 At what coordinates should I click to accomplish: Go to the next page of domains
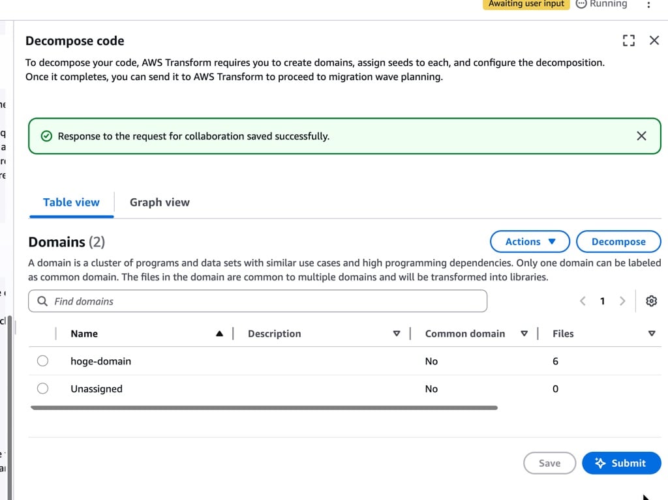(622, 301)
